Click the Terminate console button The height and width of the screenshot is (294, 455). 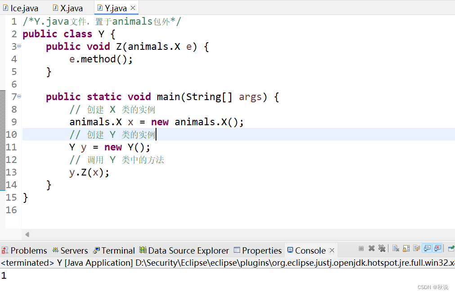coord(361,249)
